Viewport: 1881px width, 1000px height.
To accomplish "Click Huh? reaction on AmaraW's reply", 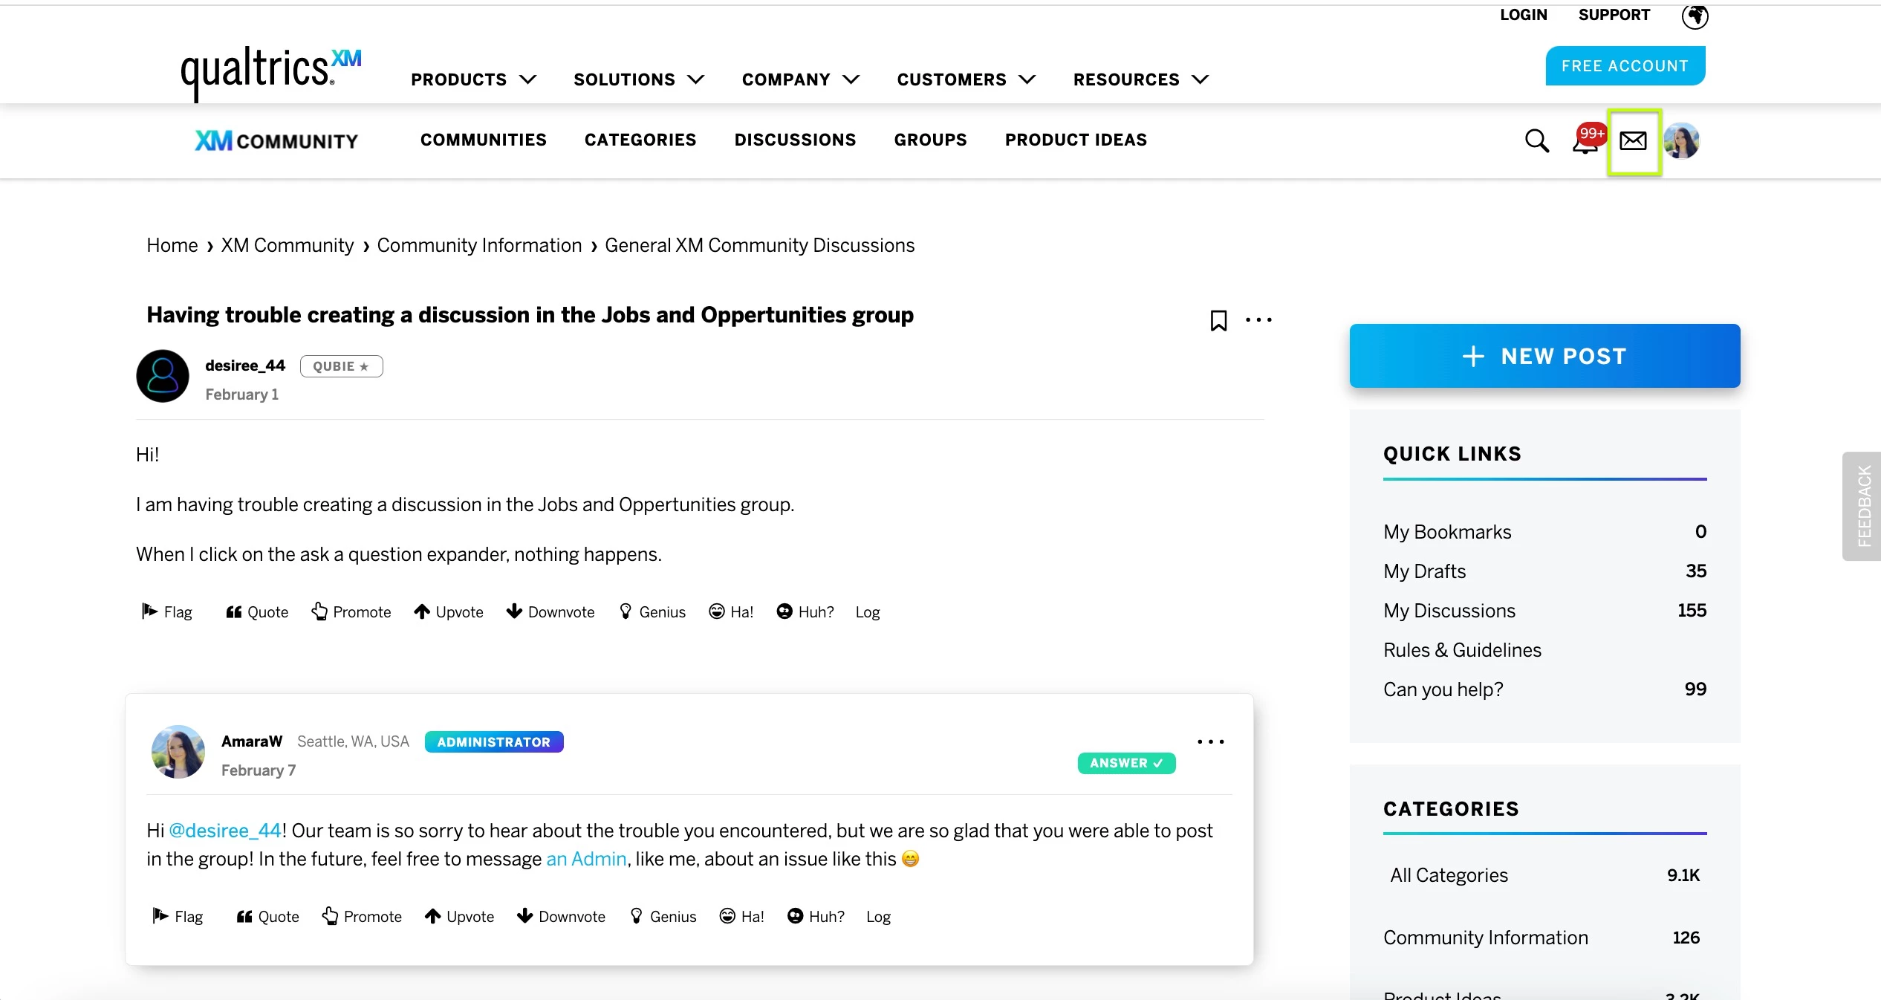I will (816, 916).
